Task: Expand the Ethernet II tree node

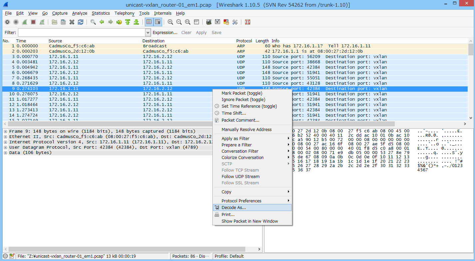Action: 5,137
